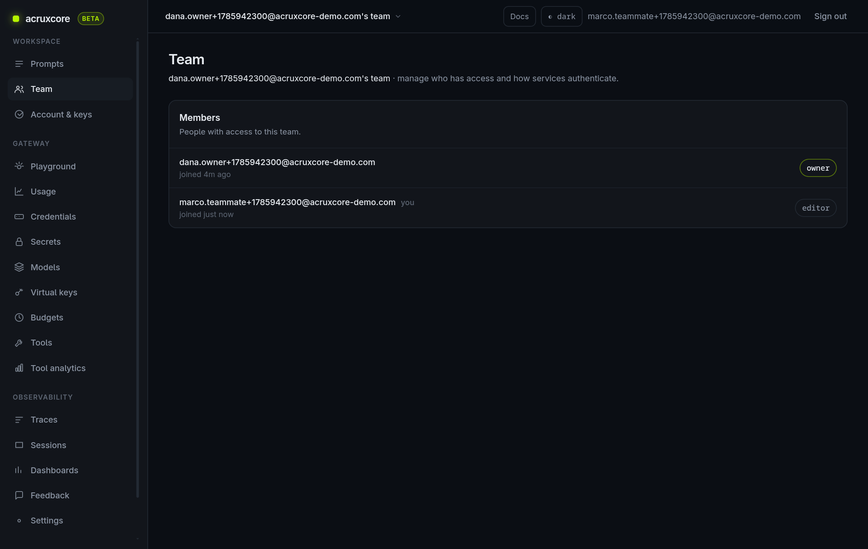This screenshot has height=549, width=868.
Task: Click the Settings circle icon
Action: (x=19, y=520)
